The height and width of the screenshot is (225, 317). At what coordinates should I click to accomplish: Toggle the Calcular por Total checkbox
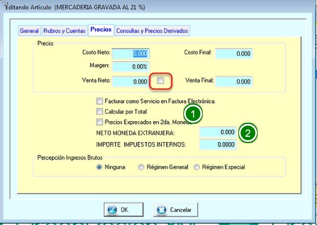[x=100, y=111]
